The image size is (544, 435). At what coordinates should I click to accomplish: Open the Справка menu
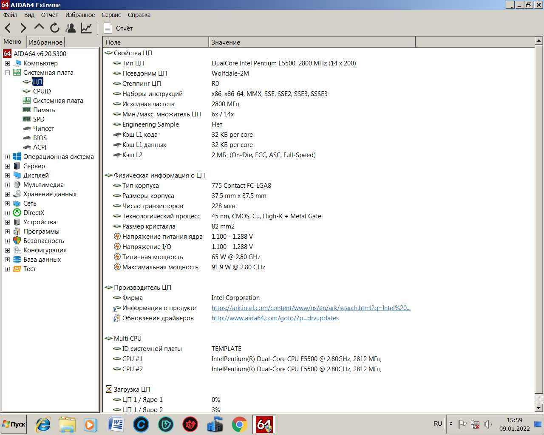click(x=139, y=15)
